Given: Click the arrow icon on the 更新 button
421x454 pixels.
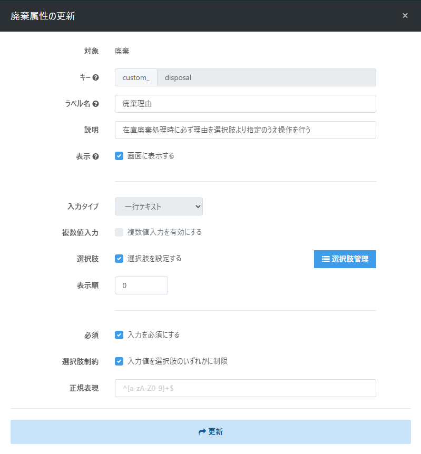Looking at the screenshot, I should tap(202, 432).
